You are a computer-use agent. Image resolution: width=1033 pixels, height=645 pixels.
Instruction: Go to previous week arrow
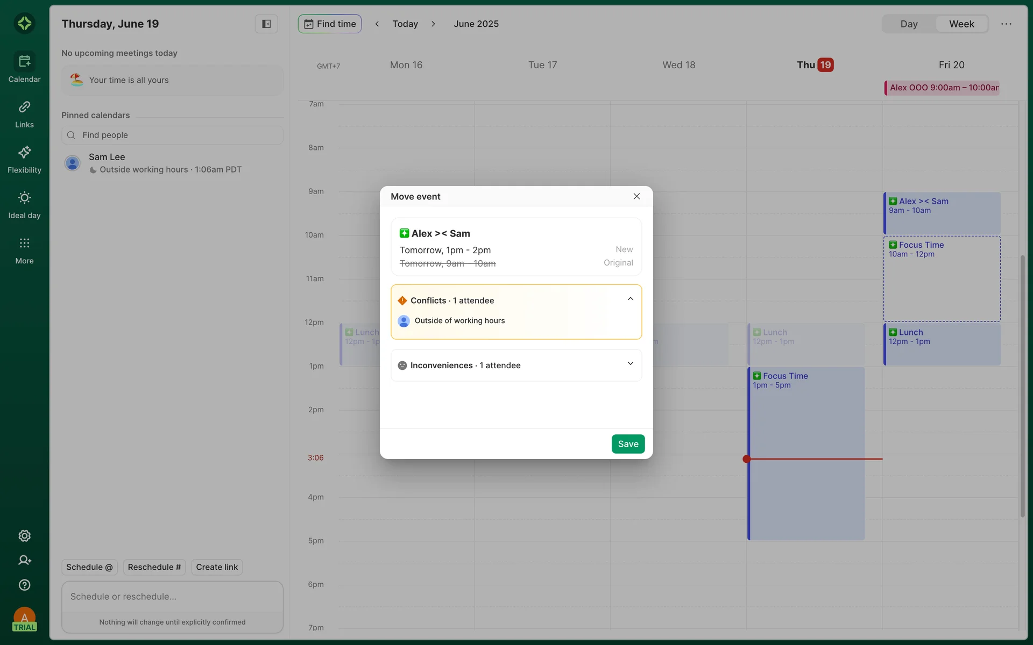pos(377,24)
